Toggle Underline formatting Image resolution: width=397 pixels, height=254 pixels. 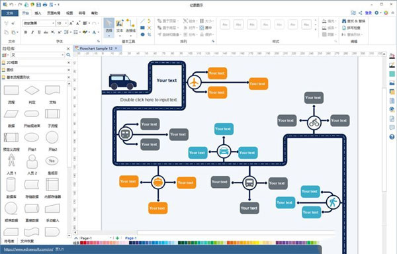pyautogui.click(x=39, y=32)
